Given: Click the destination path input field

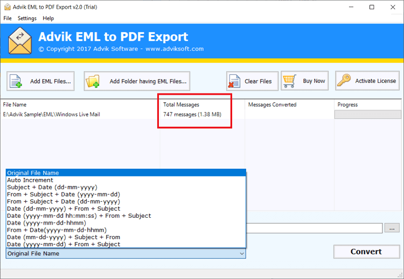Looking at the screenshot, I should (x=314, y=228).
